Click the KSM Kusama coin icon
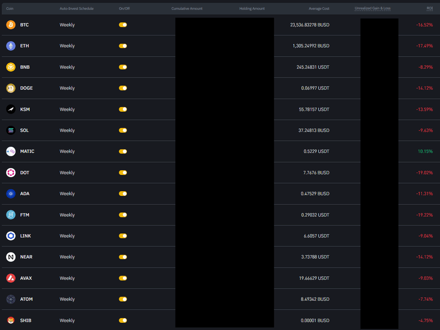This screenshot has height=330, width=440. (x=10, y=109)
